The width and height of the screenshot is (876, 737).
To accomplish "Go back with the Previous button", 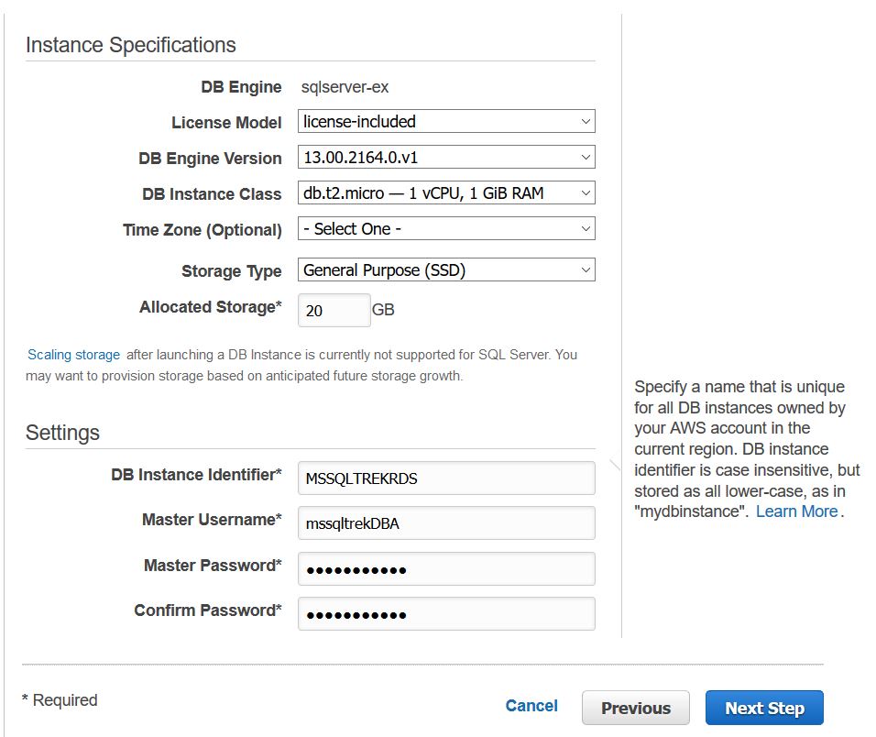I will pos(636,708).
